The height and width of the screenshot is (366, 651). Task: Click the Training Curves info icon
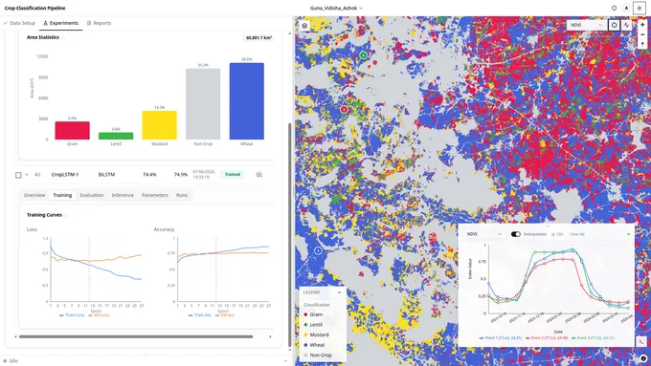[x=66, y=215]
